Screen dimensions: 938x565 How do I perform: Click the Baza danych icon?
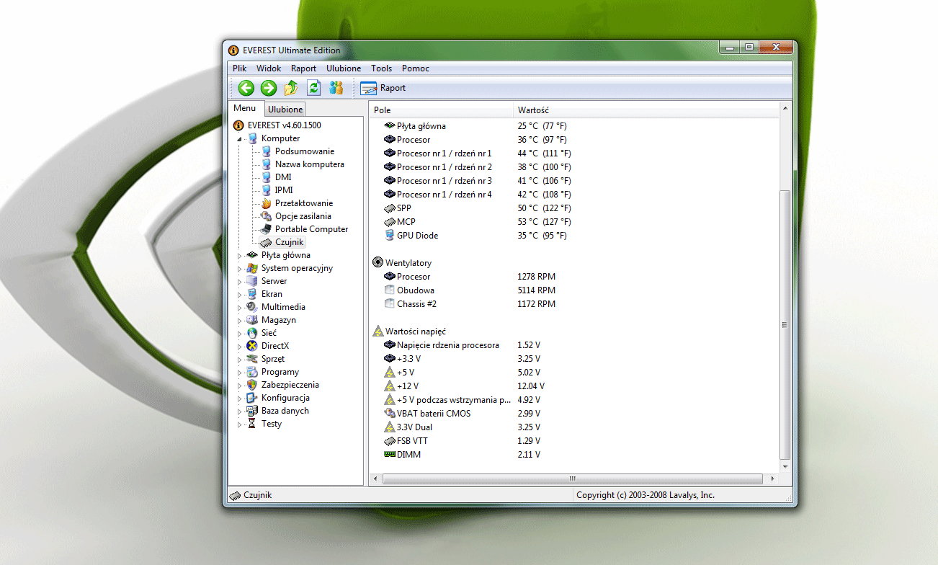coord(252,411)
